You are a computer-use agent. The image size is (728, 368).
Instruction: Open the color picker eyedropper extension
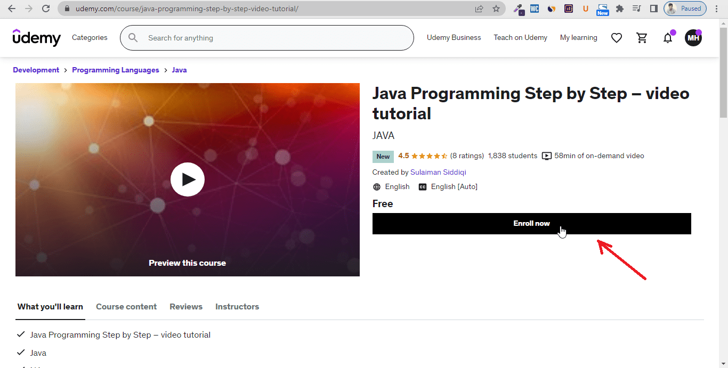518,9
